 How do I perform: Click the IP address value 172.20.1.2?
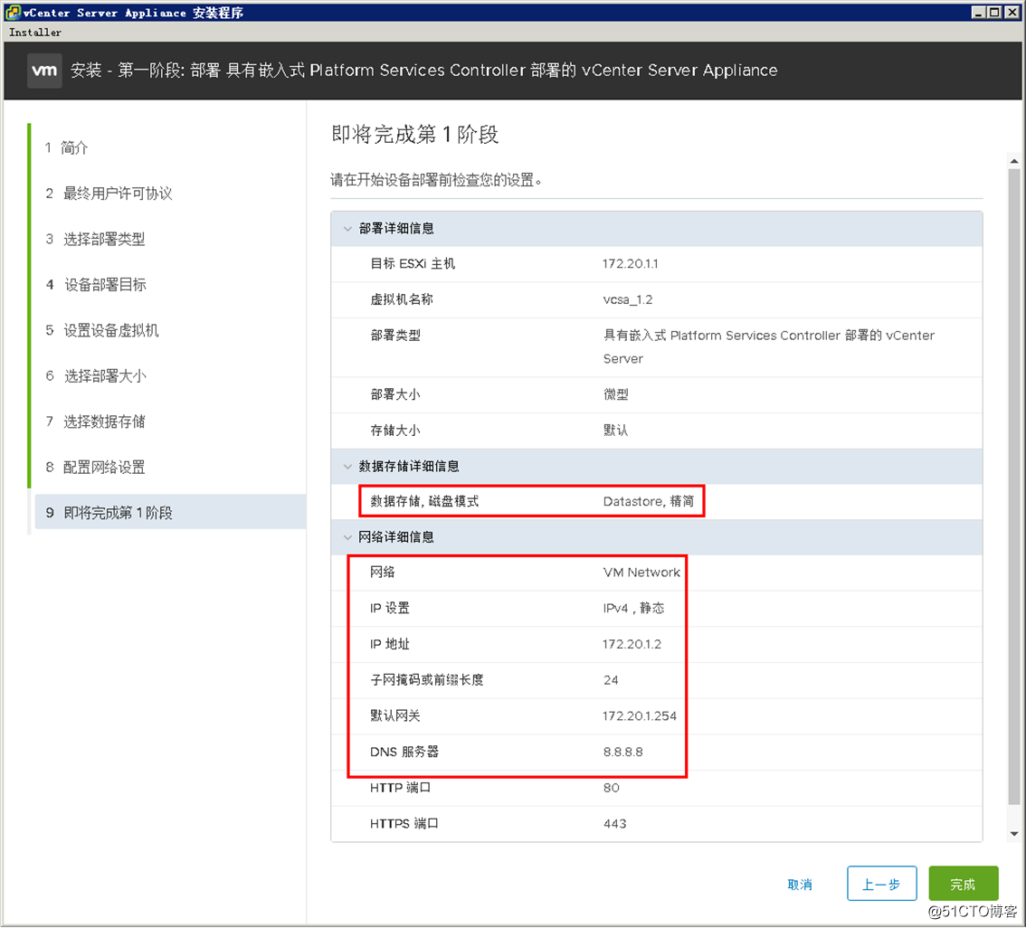[x=632, y=645]
